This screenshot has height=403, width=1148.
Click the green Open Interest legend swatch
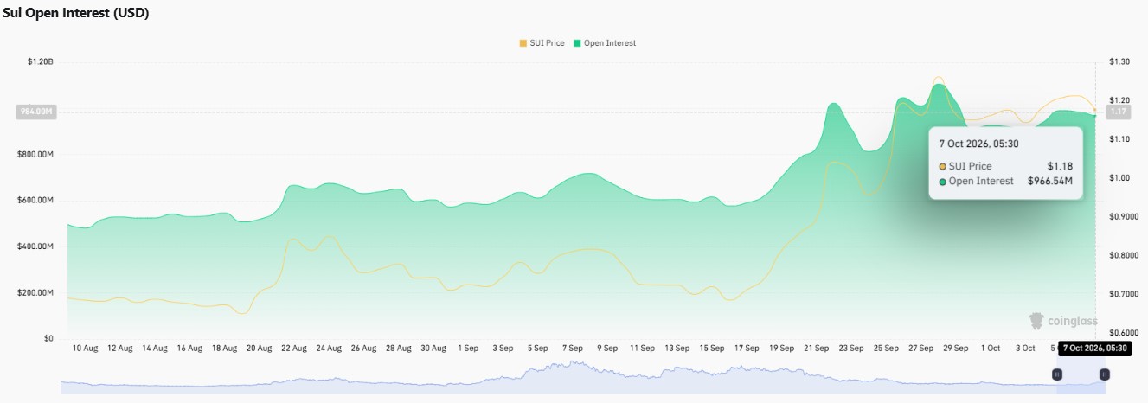point(576,42)
